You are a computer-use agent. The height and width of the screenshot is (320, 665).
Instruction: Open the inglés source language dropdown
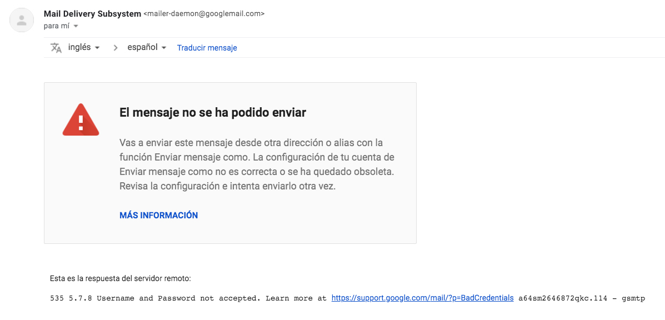(83, 47)
